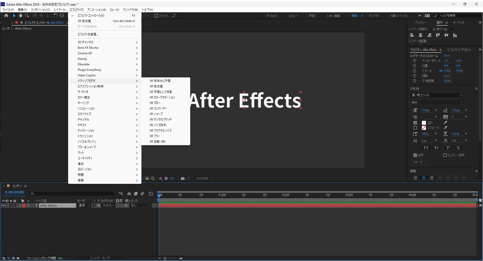Toggle the anchor point stopwatch
Image resolution: width=483 pixels, height=261 pixels.
coord(415,61)
